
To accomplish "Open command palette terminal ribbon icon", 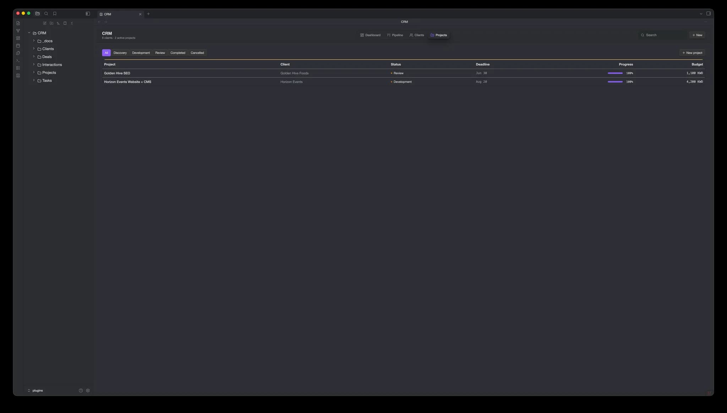I will (x=18, y=61).
